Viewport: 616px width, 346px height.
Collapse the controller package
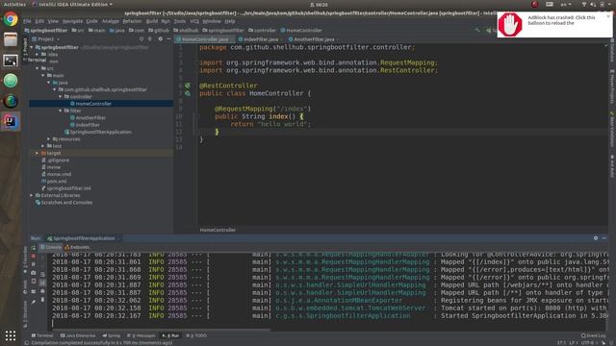tap(61, 96)
